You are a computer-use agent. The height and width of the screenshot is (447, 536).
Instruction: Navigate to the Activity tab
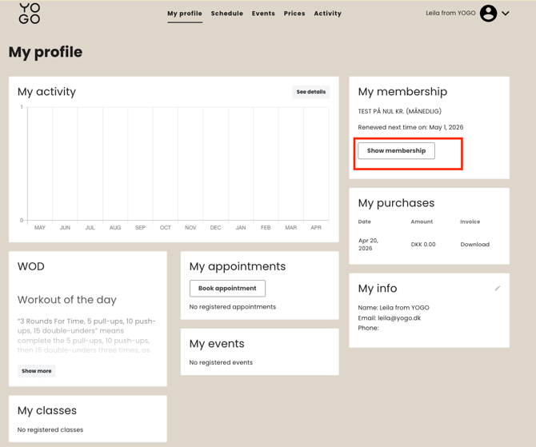tap(327, 14)
